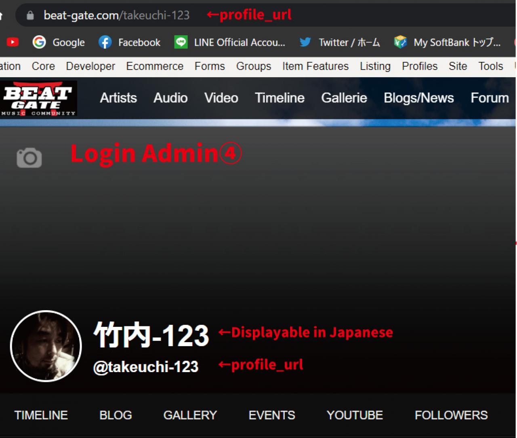Open the YouTube bookmark icon
The image size is (517, 438).
pyautogui.click(x=12, y=42)
